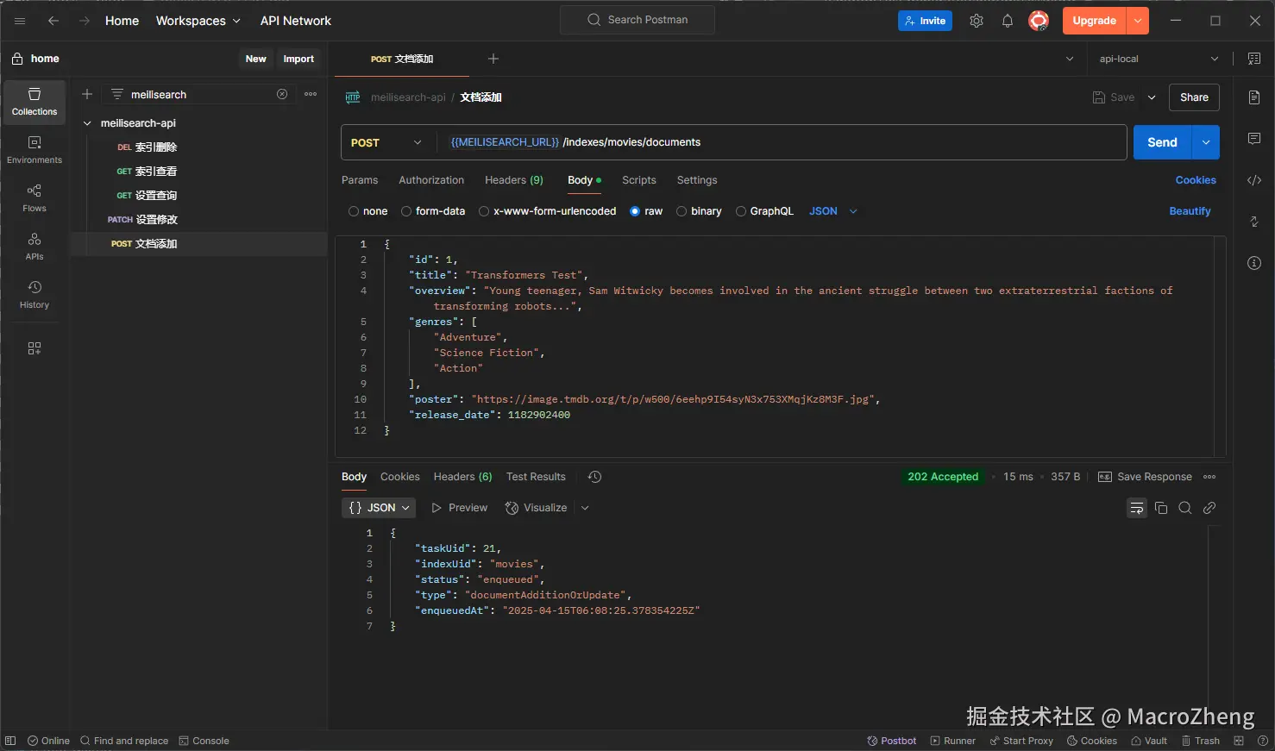
Task: Open the Flows sidebar icon
Action: [35, 197]
